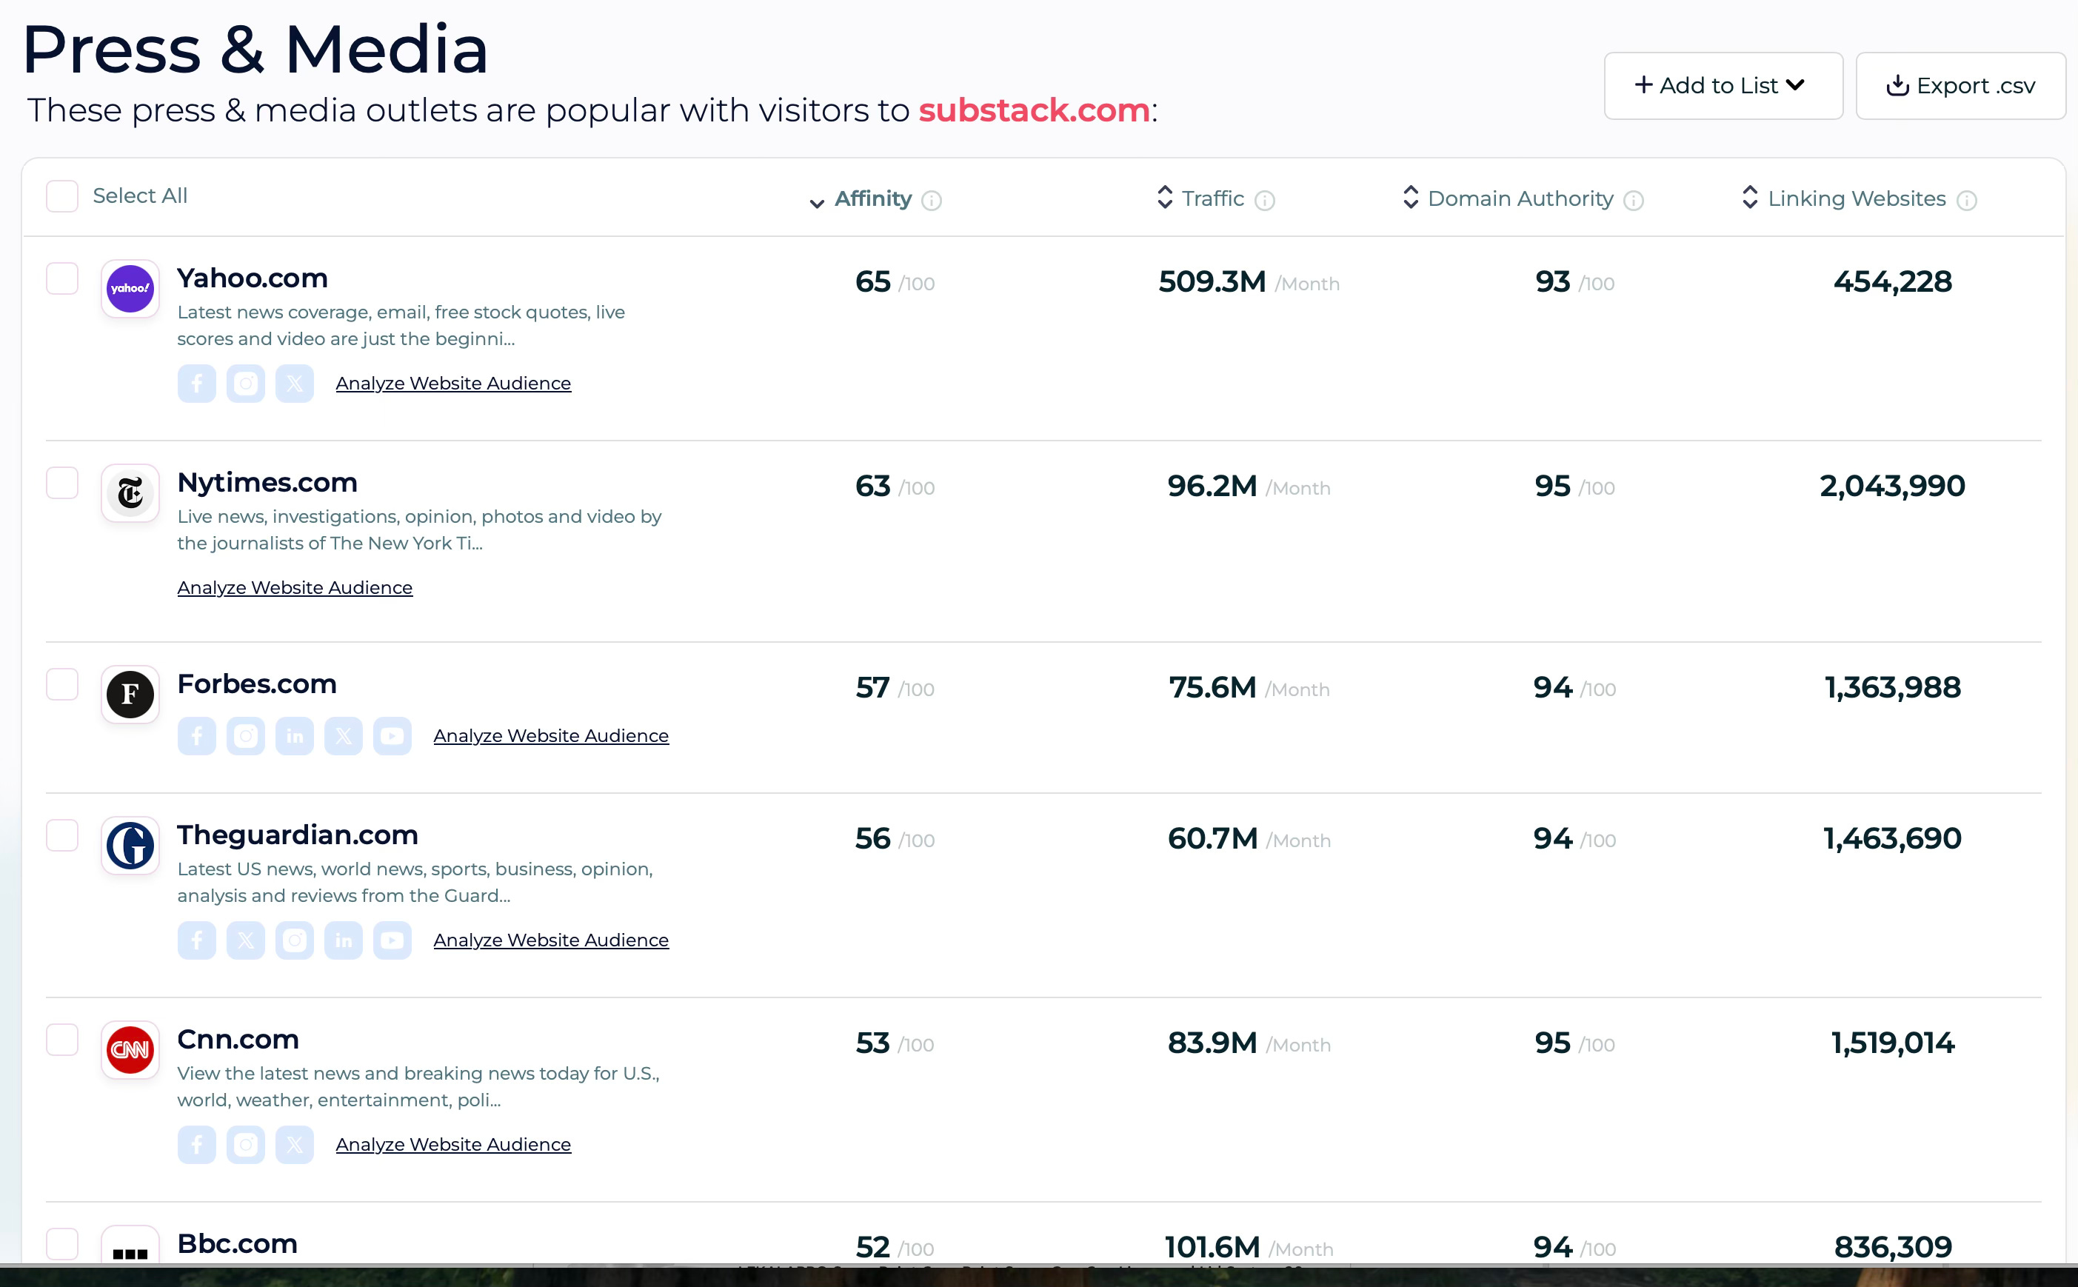Click Theguardian.com's 60.7M traffic value

(x=1212, y=838)
